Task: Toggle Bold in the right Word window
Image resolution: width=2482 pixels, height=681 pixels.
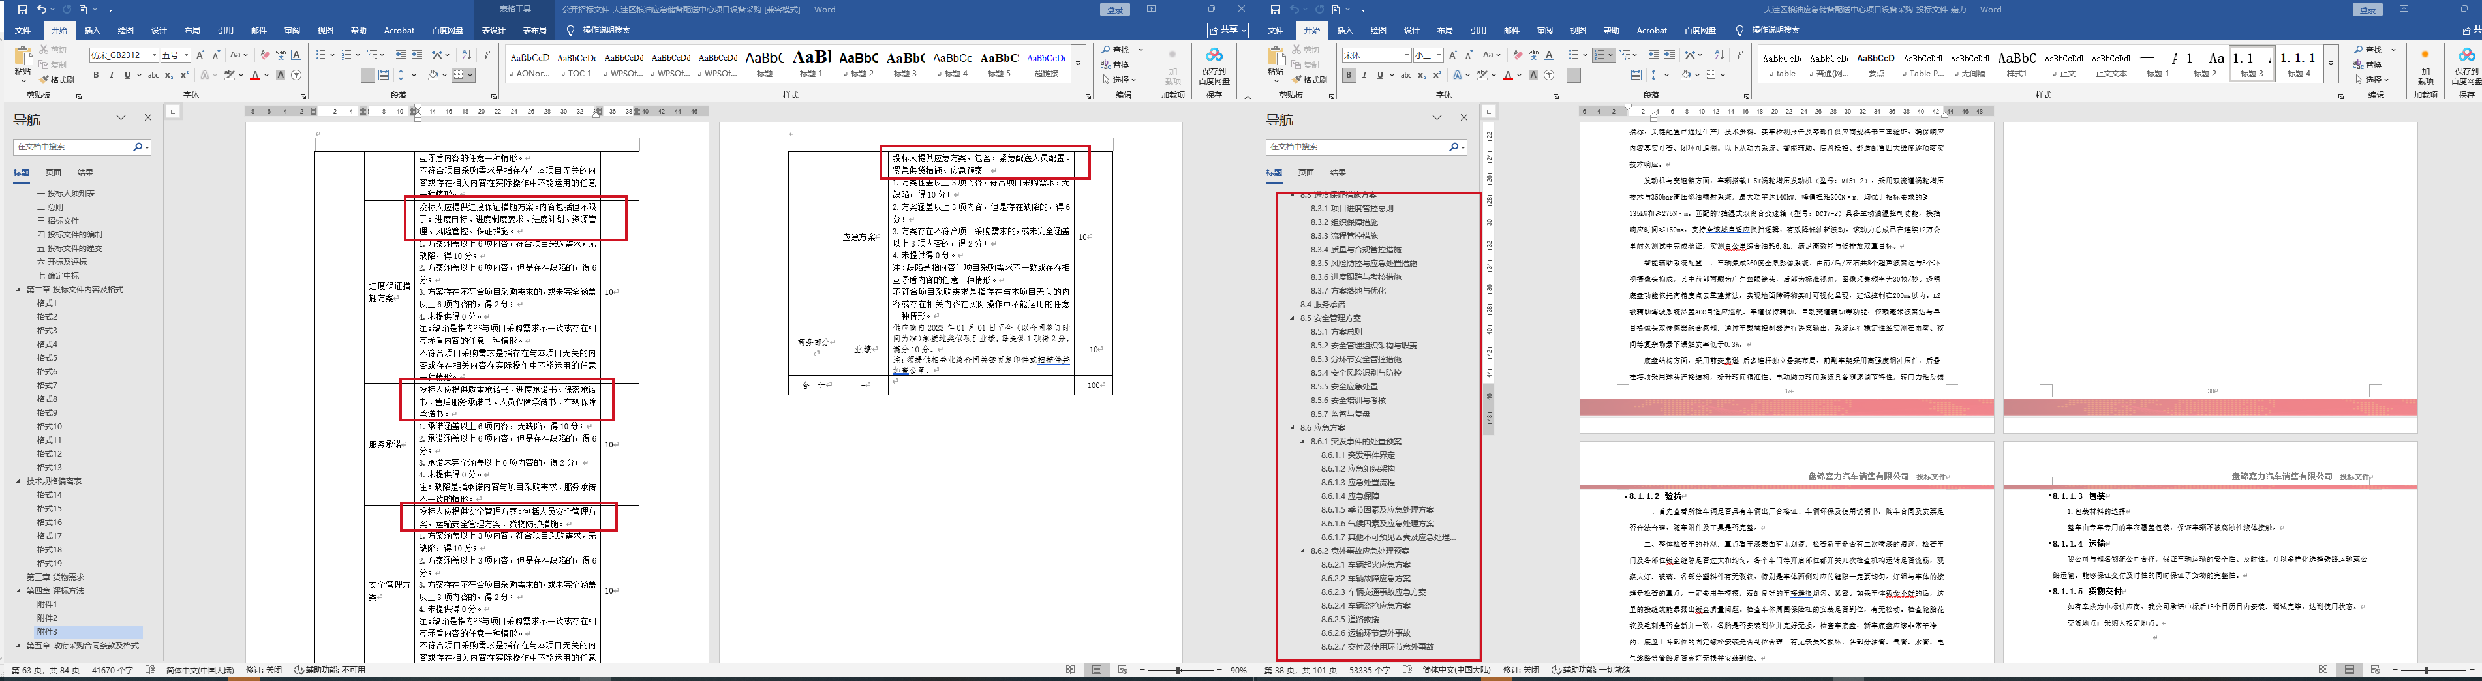Action: (x=1348, y=75)
